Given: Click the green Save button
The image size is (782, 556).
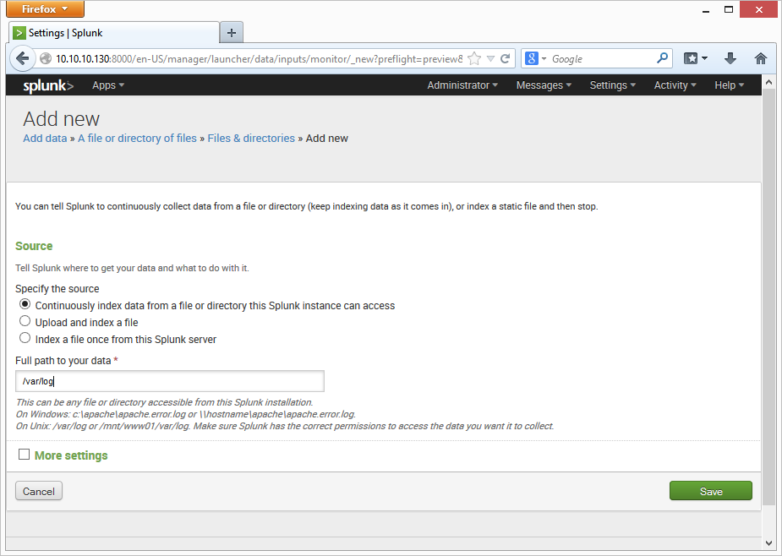Looking at the screenshot, I should pos(711,491).
